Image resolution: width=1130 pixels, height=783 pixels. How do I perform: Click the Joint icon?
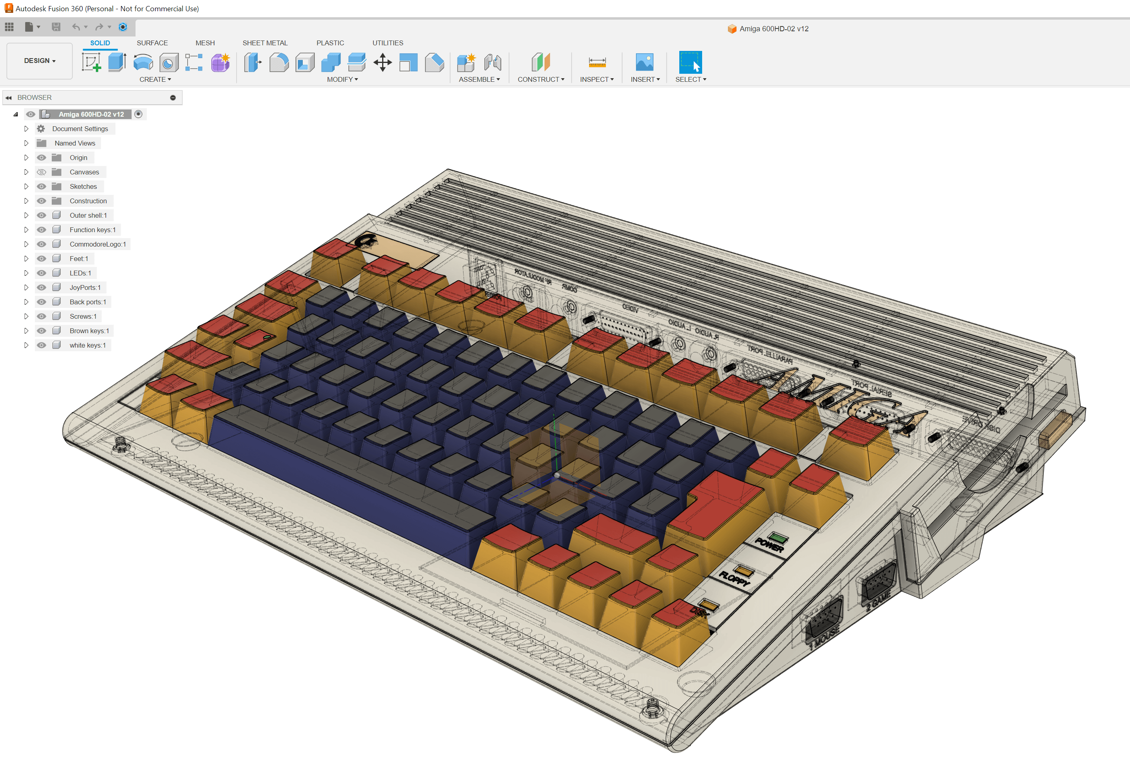coord(493,62)
